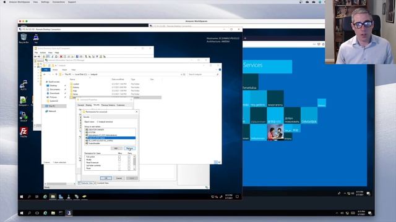Open File Explorer on inner taskbar
The width and height of the screenshot is (396, 222).
coord(53,197)
